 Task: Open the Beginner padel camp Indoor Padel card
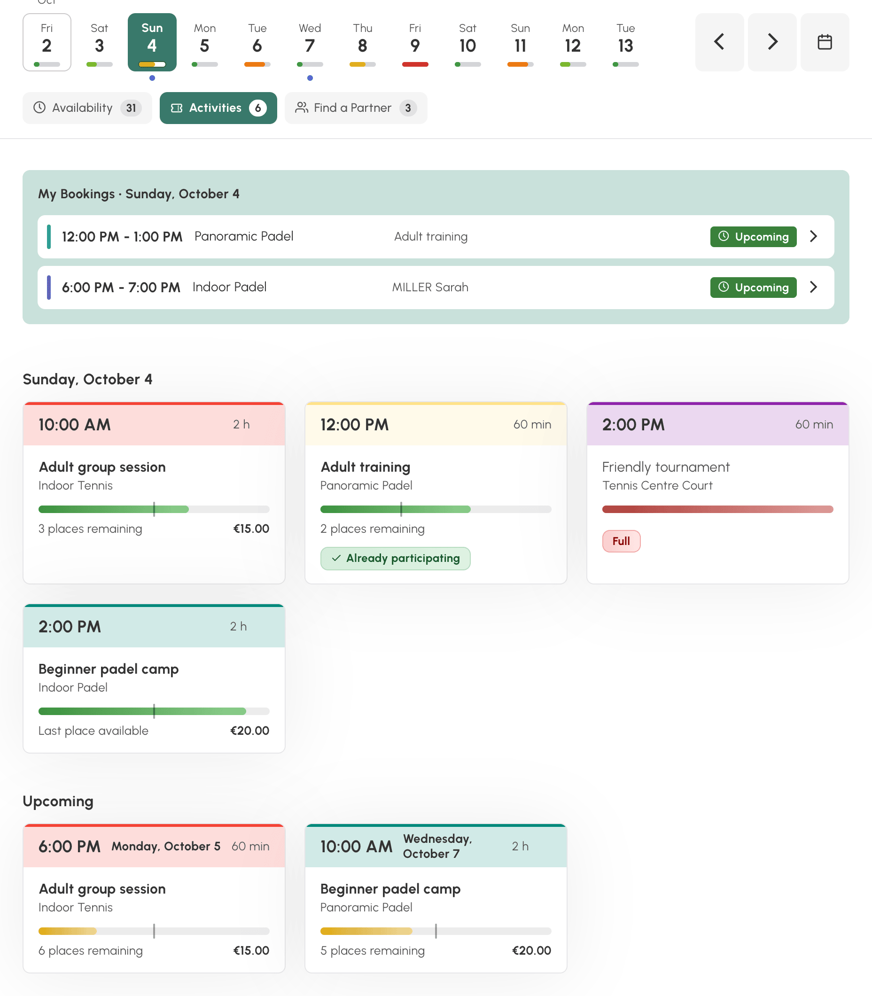click(x=154, y=679)
